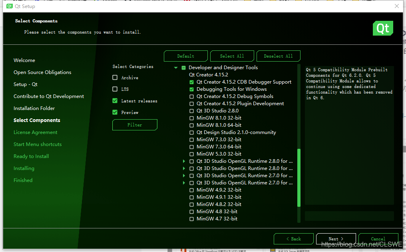Click the Qt 5 Compatibility Module description text
Image resolution: width=406 pixels, height=252 pixels.
(349, 84)
